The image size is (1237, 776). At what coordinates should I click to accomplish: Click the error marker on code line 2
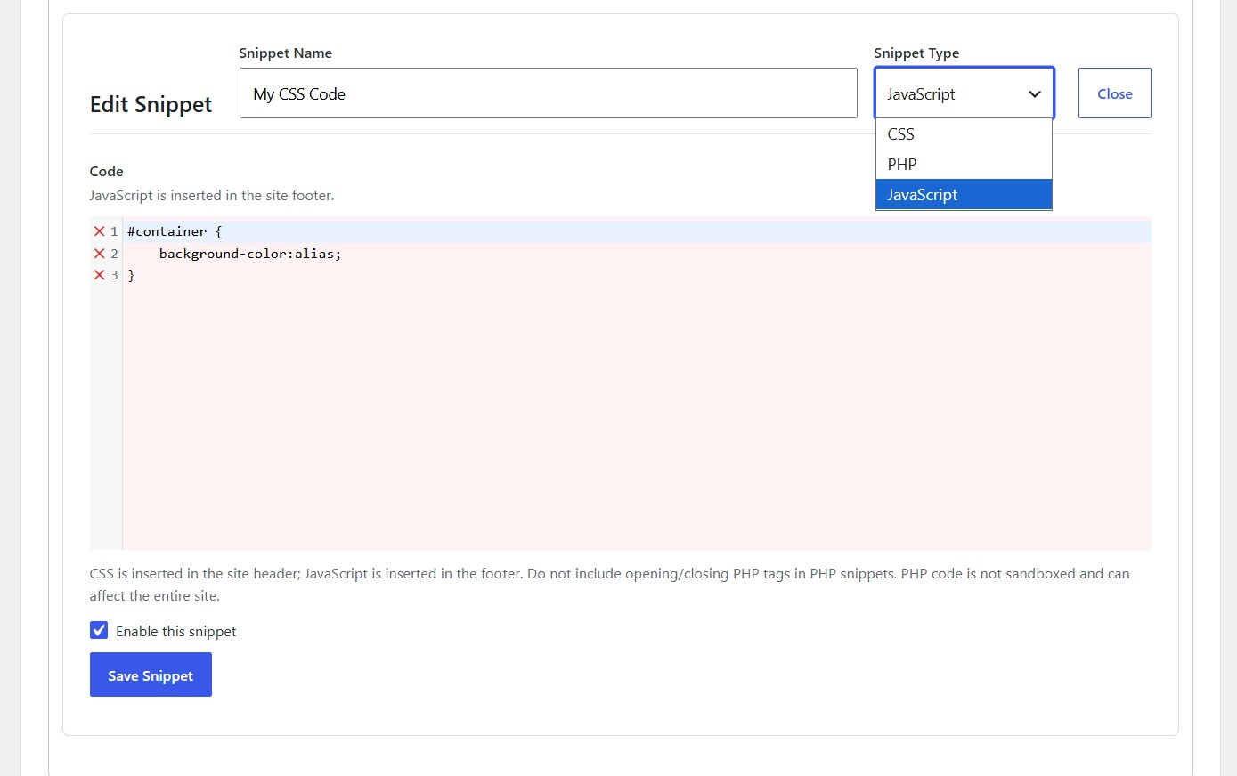[x=99, y=254]
